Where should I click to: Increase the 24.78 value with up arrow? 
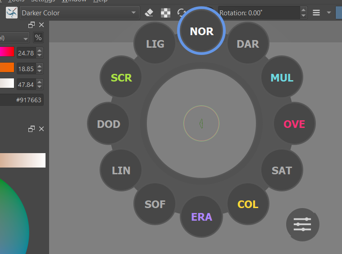point(40,50)
